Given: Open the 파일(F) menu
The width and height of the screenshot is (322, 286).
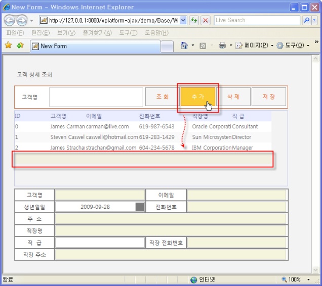Looking at the screenshot, I should (x=15, y=33).
